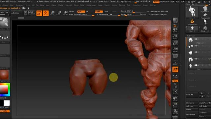Adjust the Focal Shift slider
This screenshot has height=119, width=211.
coord(134,11)
